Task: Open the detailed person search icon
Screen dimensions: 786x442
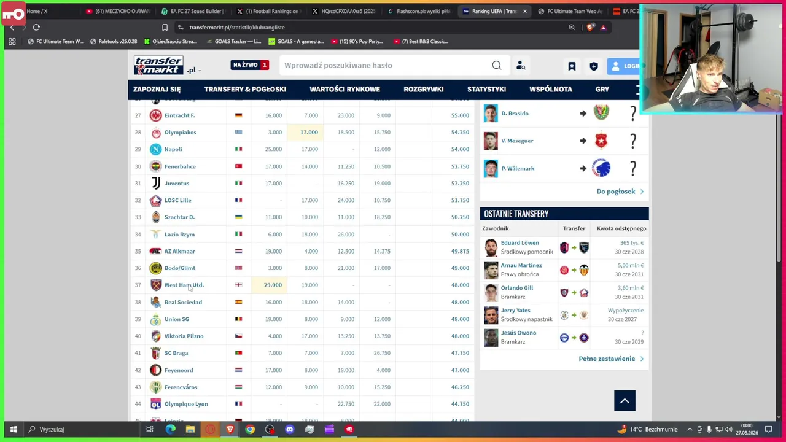Action: pyautogui.click(x=521, y=66)
